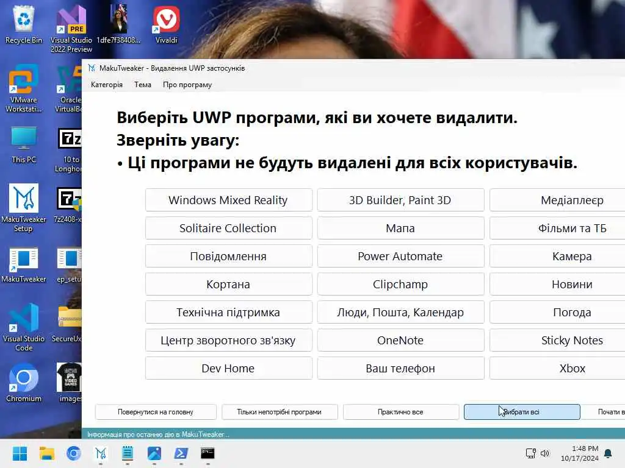Select Clipchamp for removal
This screenshot has height=468, width=625.
point(400,284)
